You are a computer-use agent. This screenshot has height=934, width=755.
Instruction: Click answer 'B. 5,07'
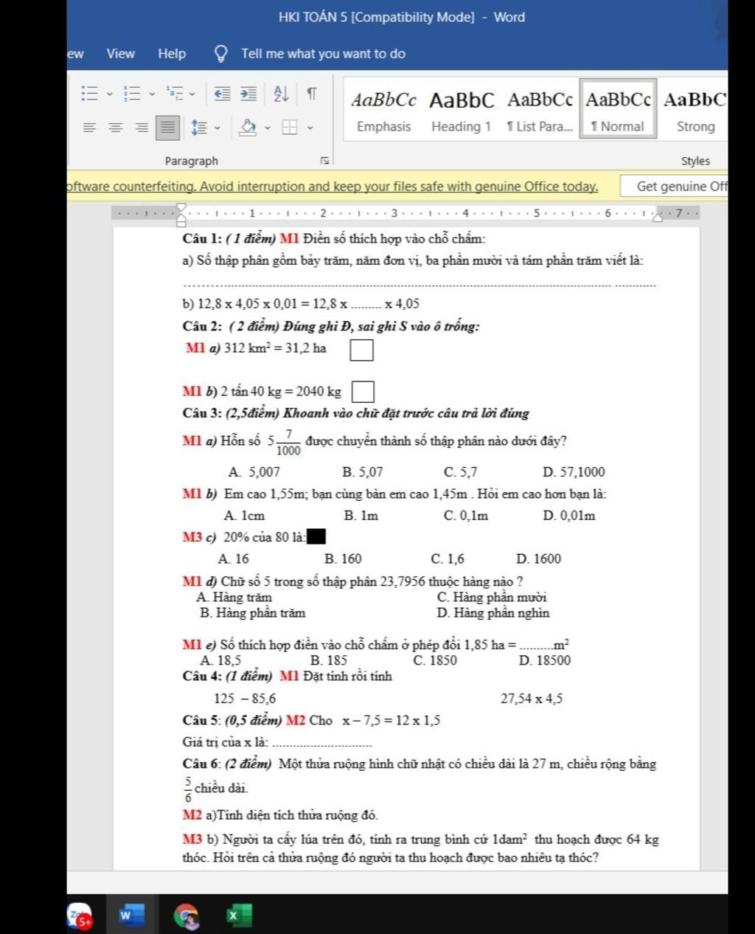[363, 472]
